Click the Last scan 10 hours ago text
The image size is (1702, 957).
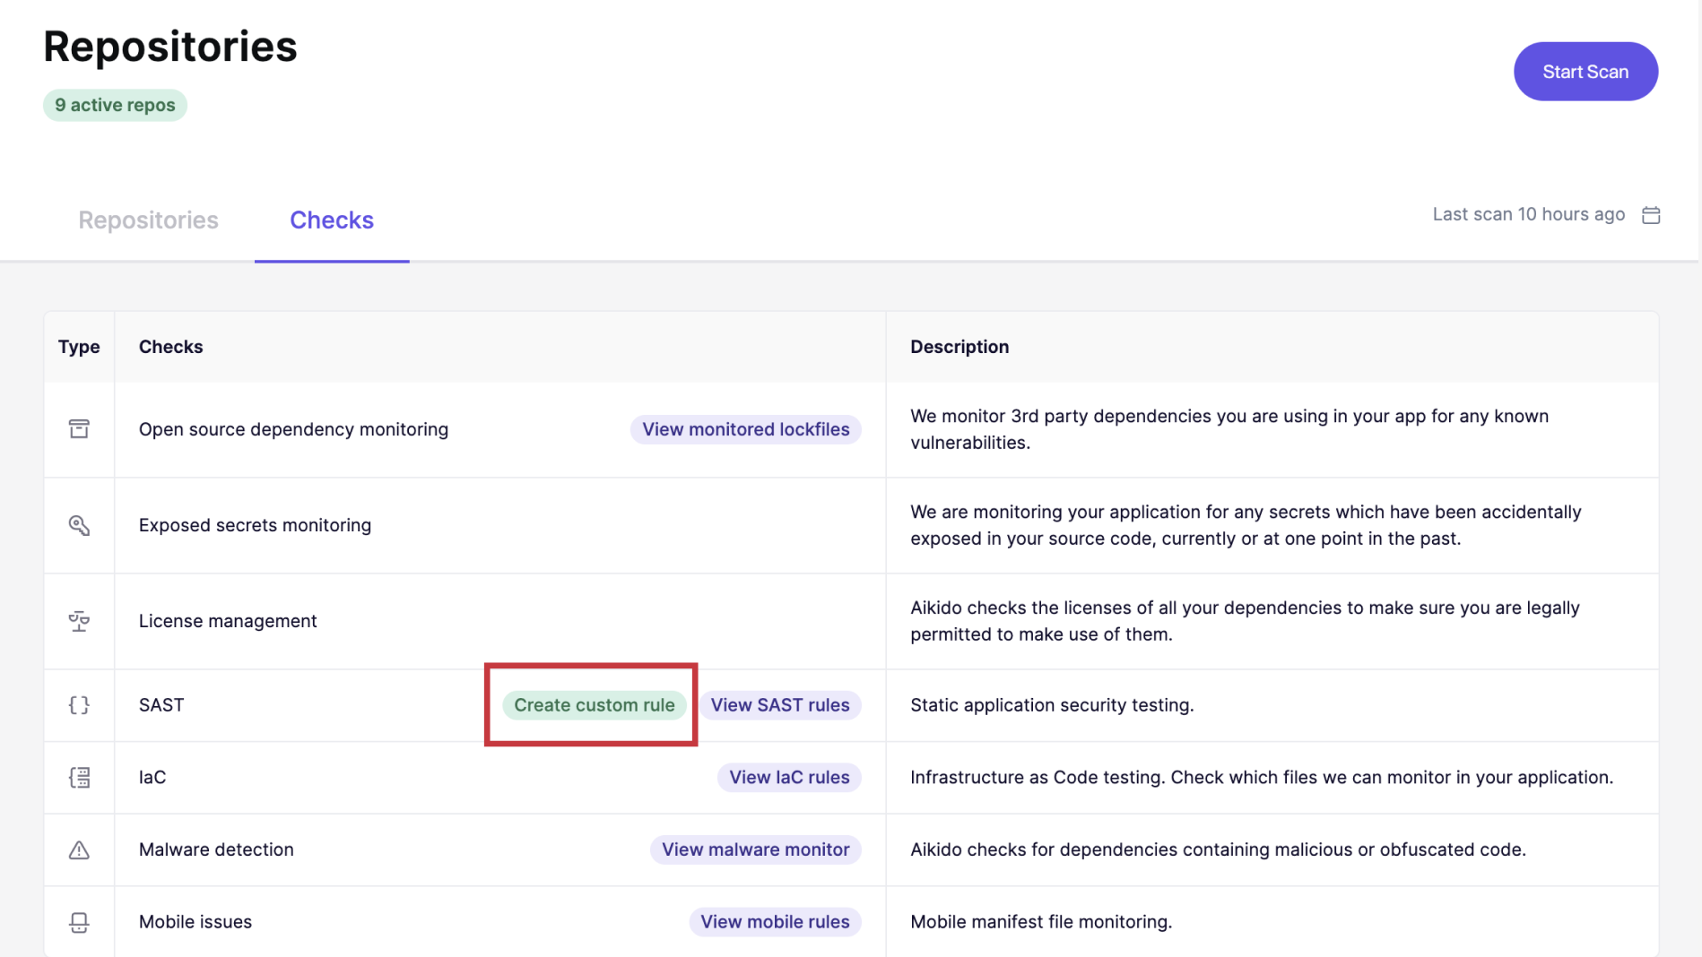pos(1528,214)
